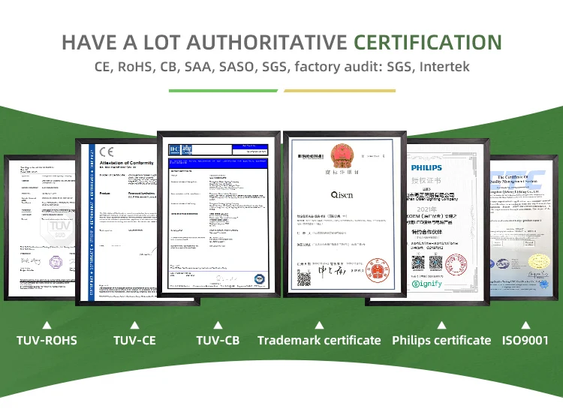
Task: Click the ISO9001 quality management certificate
Action: (x=524, y=227)
